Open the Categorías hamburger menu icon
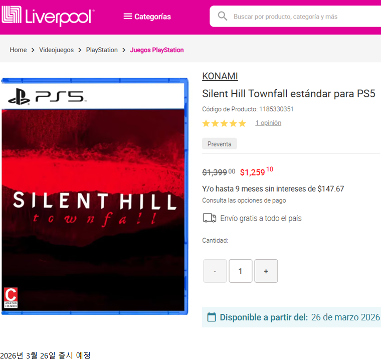This screenshot has width=381, height=362. 127,17
